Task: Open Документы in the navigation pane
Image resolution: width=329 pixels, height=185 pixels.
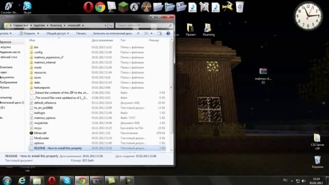Action: pos(7,78)
